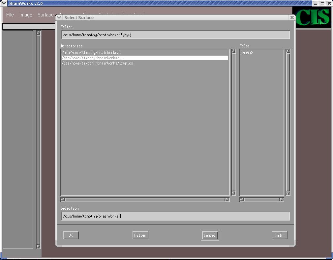The image size is (333, 260).
Task: Open the Image menu
Action: 26,14
